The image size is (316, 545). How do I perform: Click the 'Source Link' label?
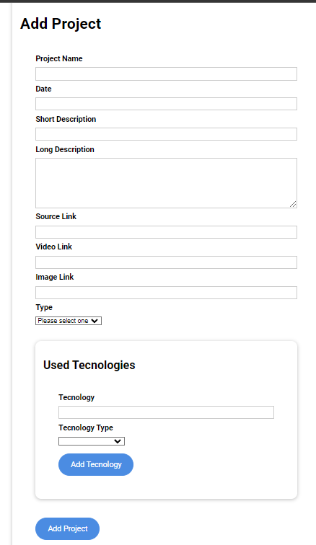56,216
